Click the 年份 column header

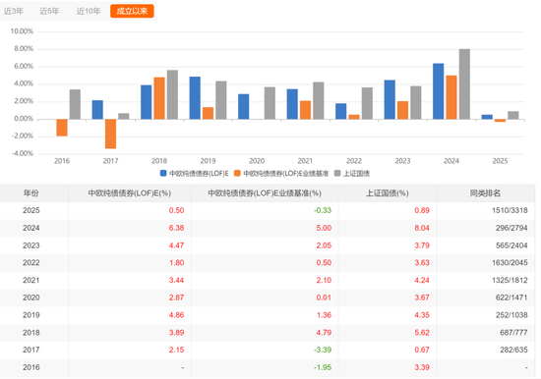(x=31, y=193)
